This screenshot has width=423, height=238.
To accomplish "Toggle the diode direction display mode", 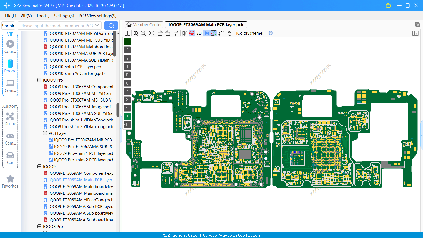I will pyautogui.click(x=206, y=33).
